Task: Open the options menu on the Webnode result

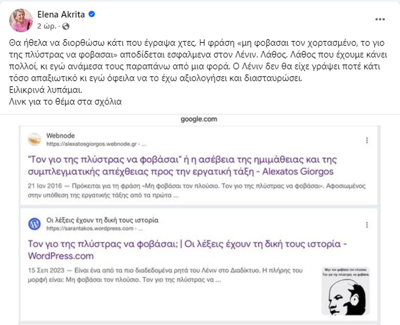Action: pos(367,140)
